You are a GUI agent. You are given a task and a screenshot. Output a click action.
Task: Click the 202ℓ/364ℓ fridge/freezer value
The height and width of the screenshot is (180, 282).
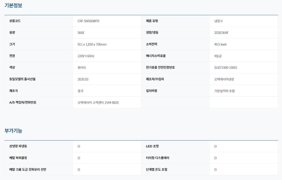(221, 33)
